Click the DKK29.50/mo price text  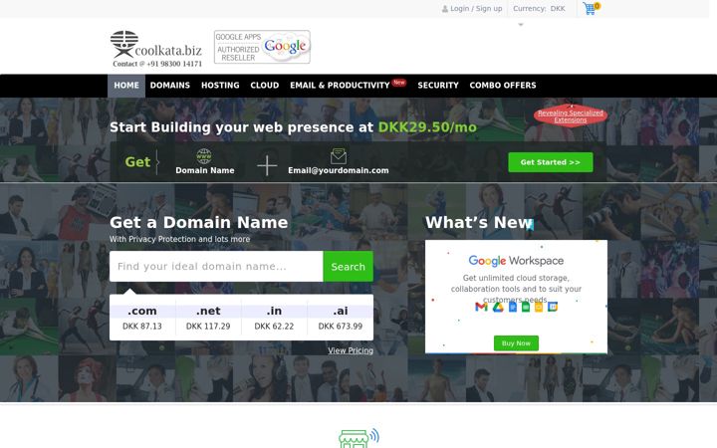click(427, 127)
